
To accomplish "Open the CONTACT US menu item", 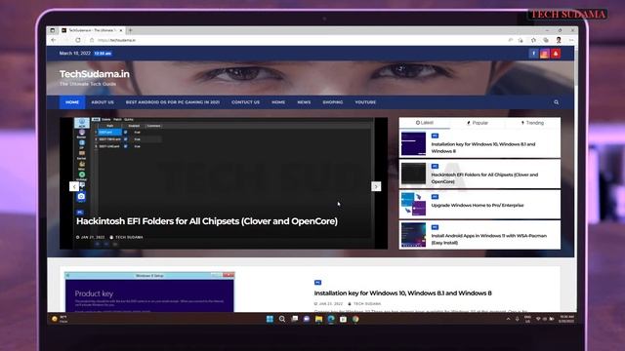I will 245,102.
